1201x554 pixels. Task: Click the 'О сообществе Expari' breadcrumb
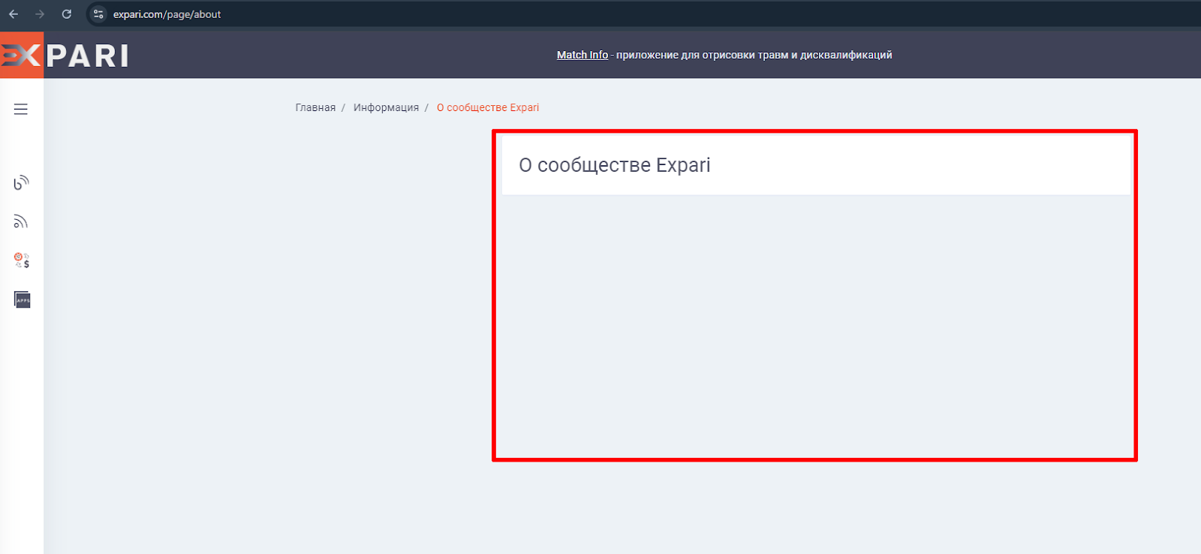(x=488, y=107)
